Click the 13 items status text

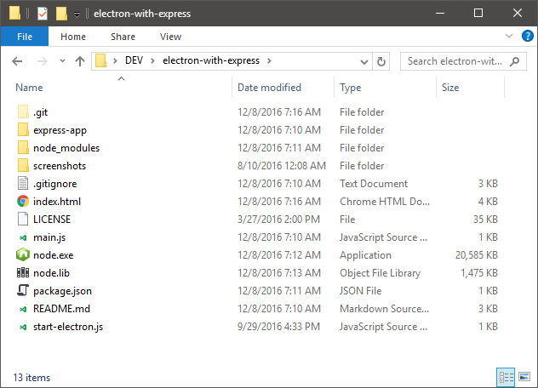[31, 378]
